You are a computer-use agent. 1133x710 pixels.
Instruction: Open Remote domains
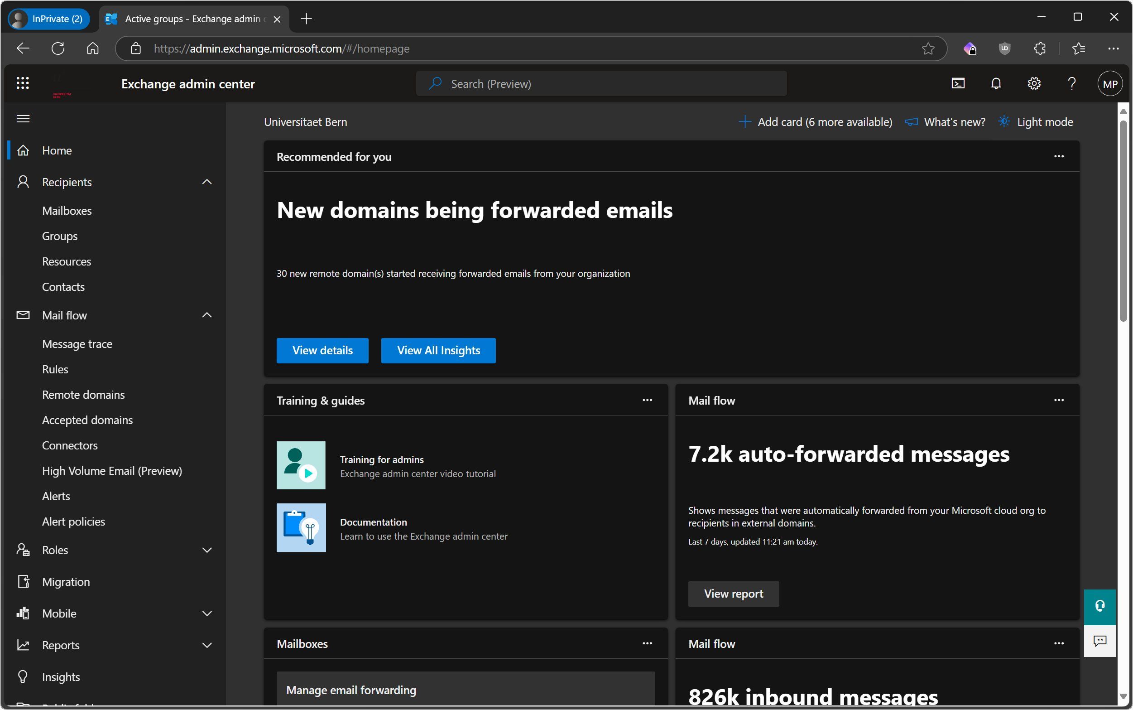click(83, 395)
